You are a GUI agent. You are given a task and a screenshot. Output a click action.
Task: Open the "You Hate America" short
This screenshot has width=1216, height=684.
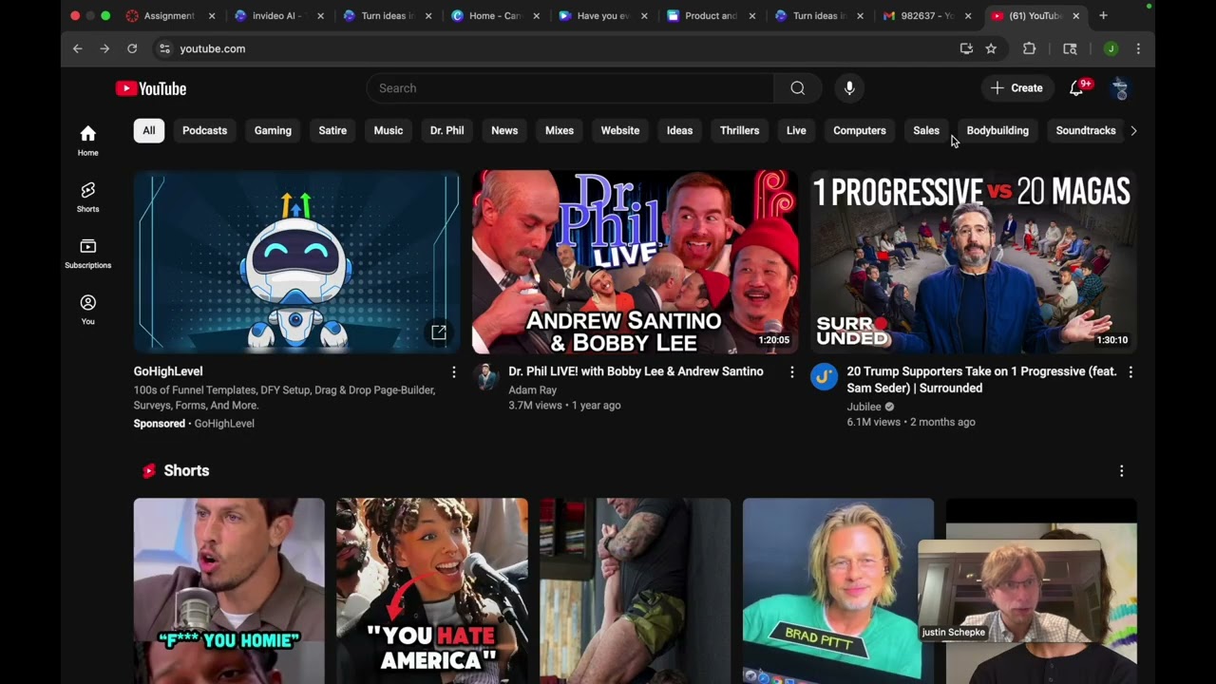(432, 591)
